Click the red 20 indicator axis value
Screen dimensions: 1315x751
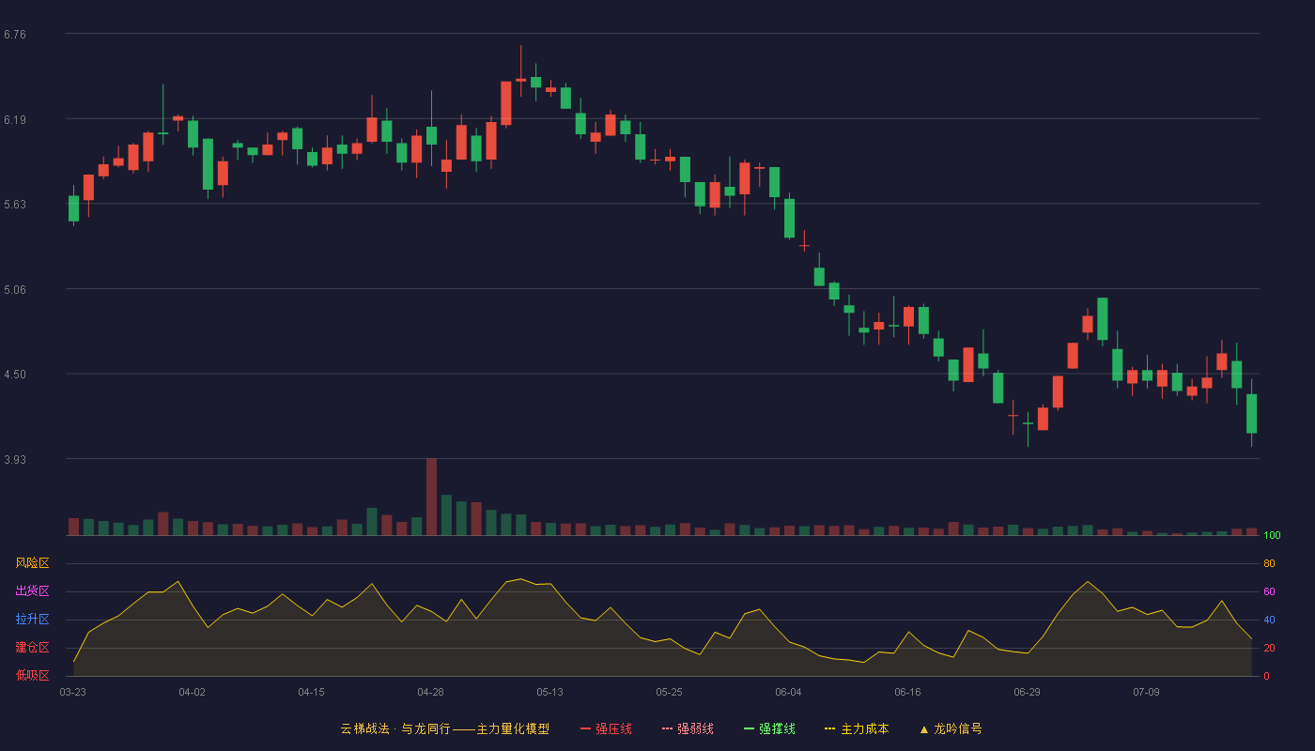coord(1269,648)
